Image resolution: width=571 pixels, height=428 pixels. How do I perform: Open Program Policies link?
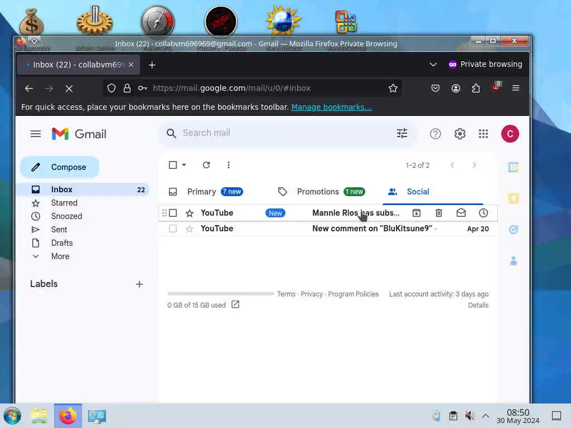pyautogui.click(x=353, y=294)
